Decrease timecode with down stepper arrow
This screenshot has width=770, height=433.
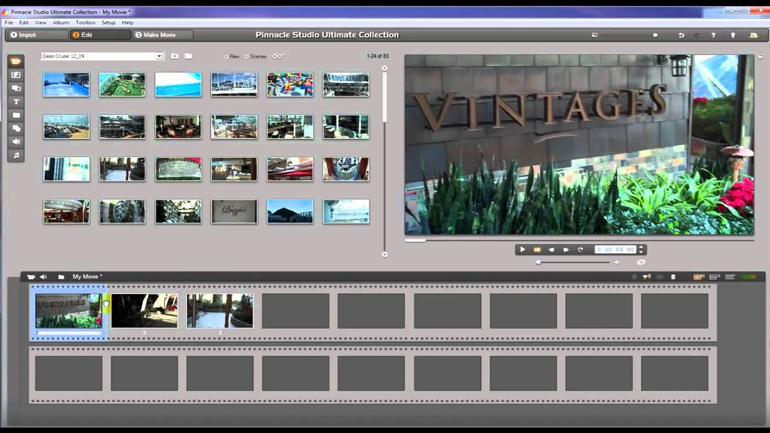[641, 252]
